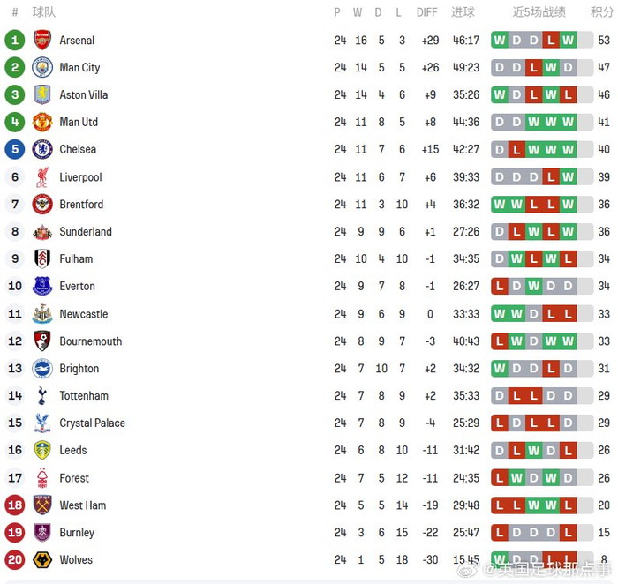This screenshot has width=618, height=584.
Task: Click Arsenal's green rank 1 badge
Action: pyautogui.click(x=14, y=40)
